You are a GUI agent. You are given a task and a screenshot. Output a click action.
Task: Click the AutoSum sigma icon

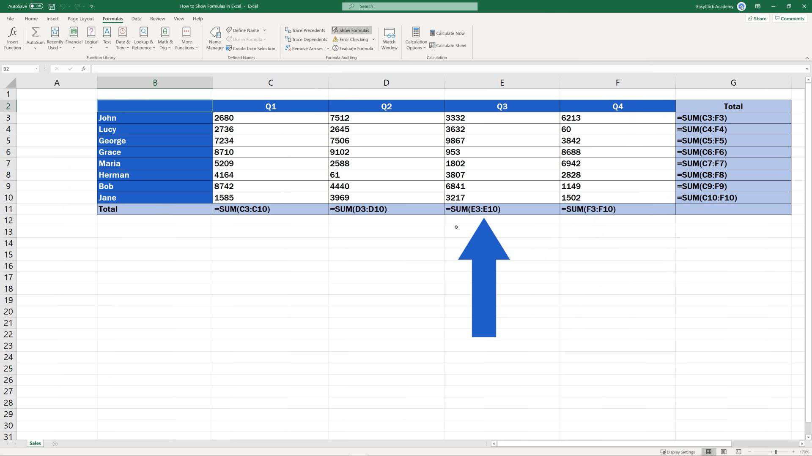point(36,33)
